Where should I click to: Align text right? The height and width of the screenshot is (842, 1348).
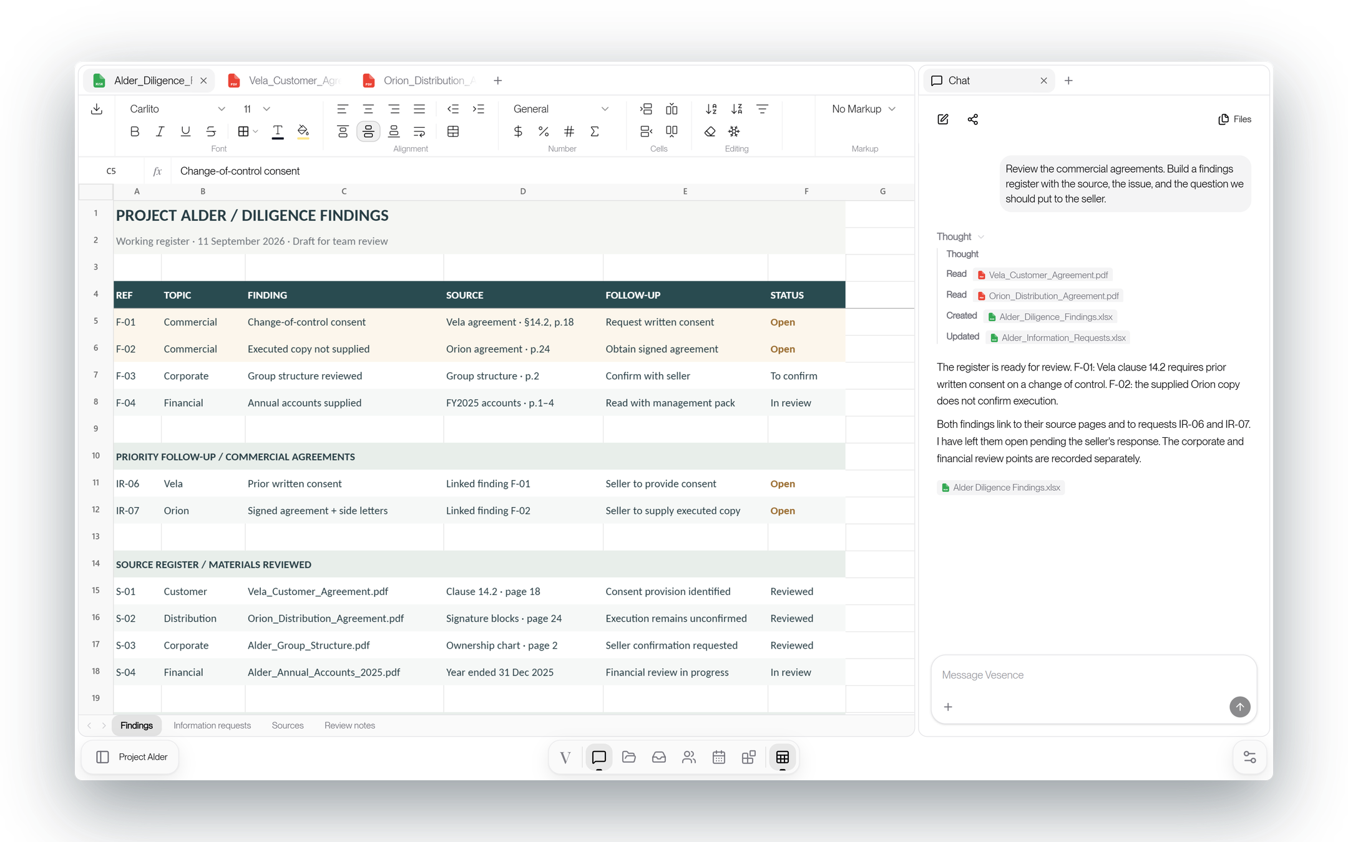pyautogui.click(x=394, y=109)
